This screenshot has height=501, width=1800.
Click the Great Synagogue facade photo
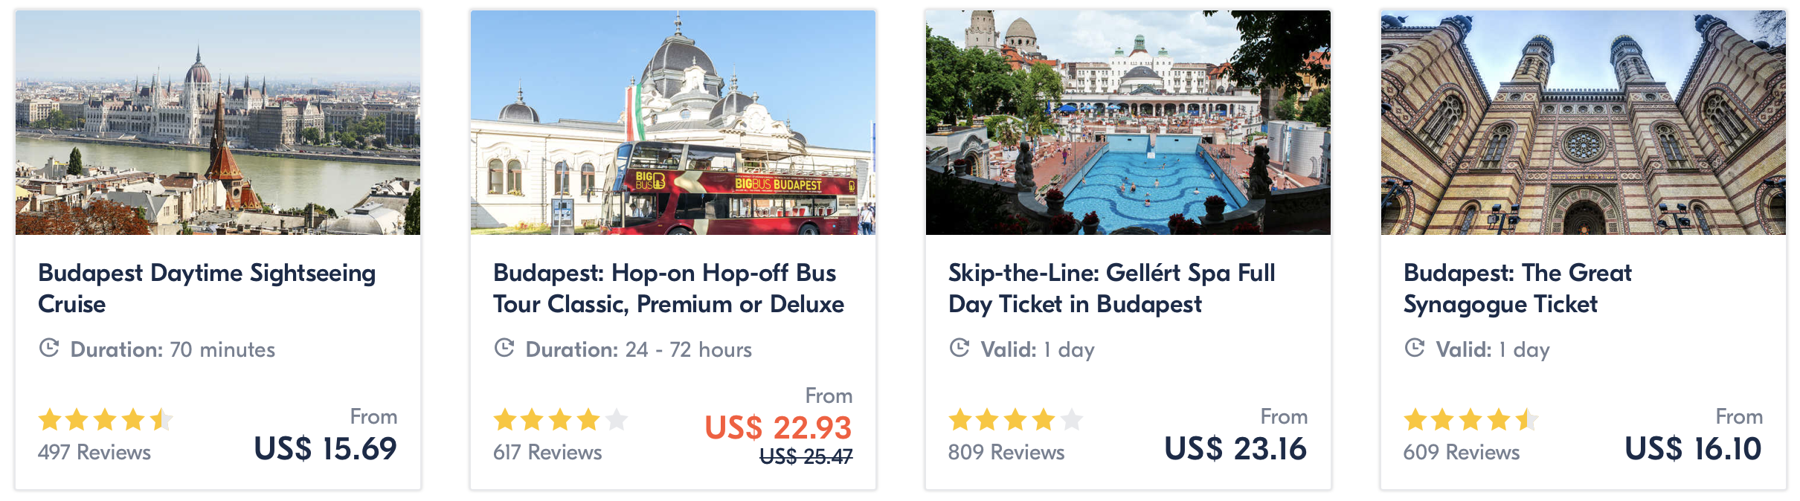pyautogui.click(x=1584, y=123)
